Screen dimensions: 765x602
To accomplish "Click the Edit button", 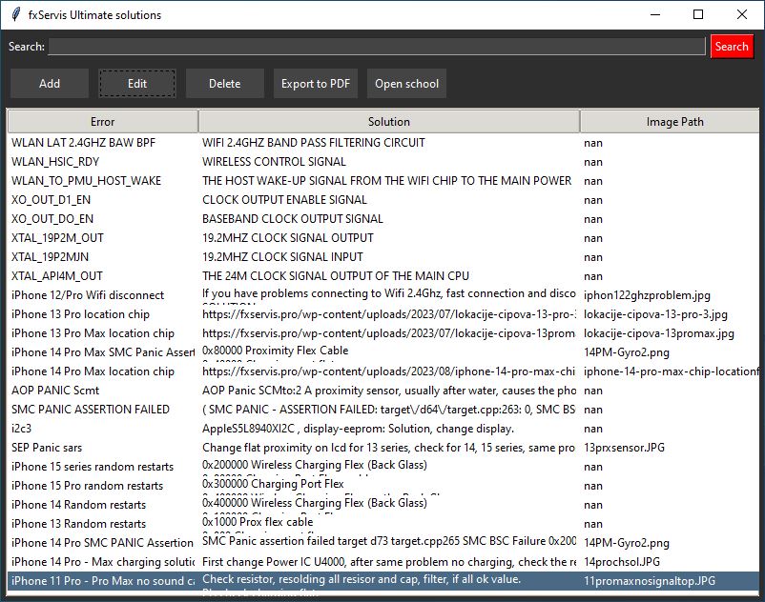I will (137, 83).
